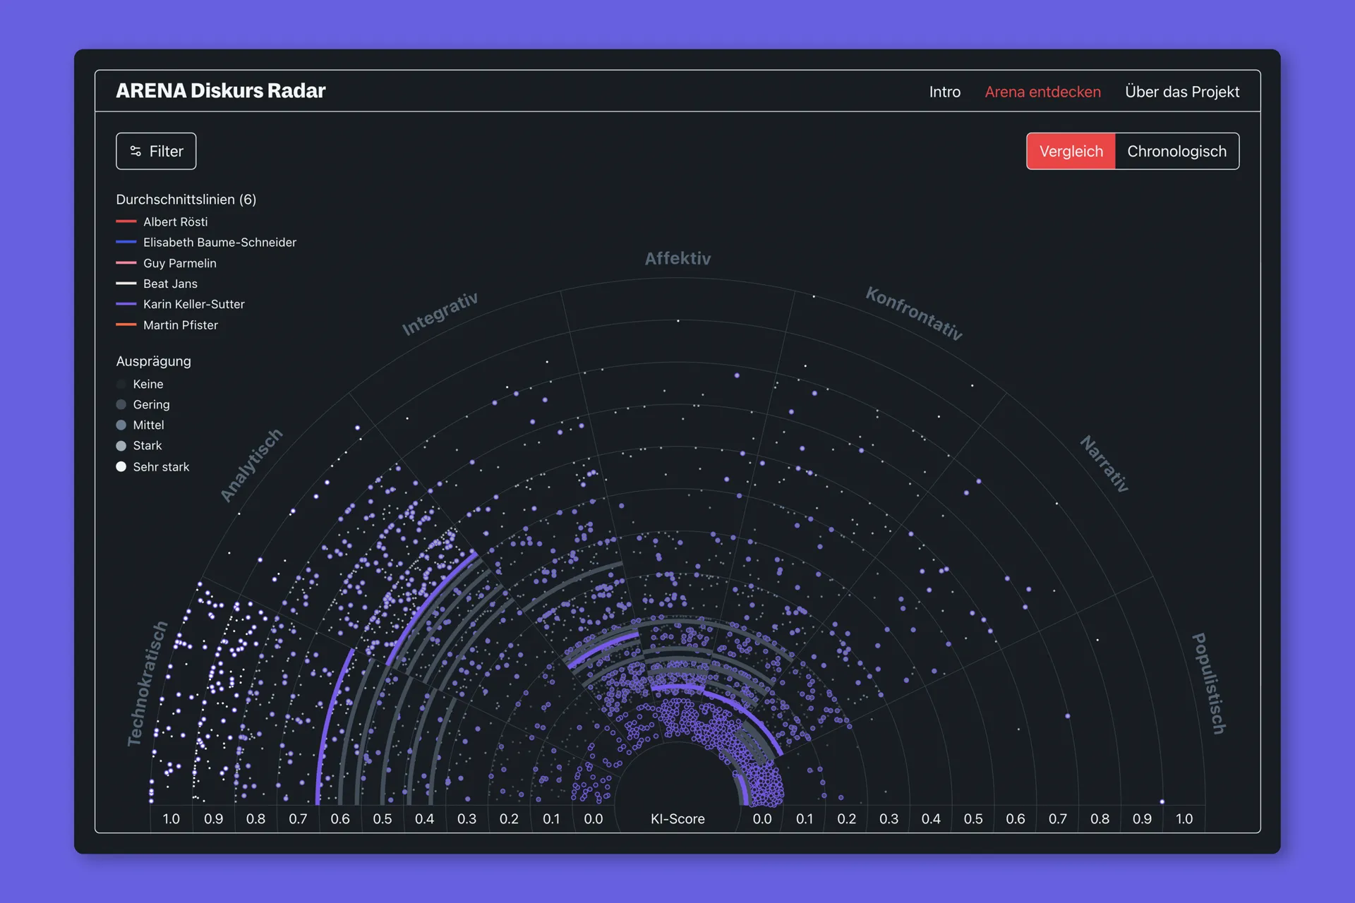Click the Filter sliders icon

[135, 151]
